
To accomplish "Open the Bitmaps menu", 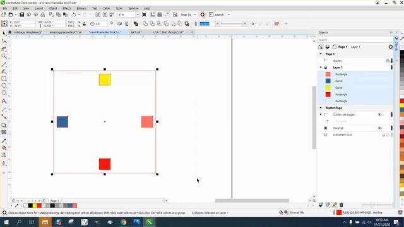I will (81, 8).
